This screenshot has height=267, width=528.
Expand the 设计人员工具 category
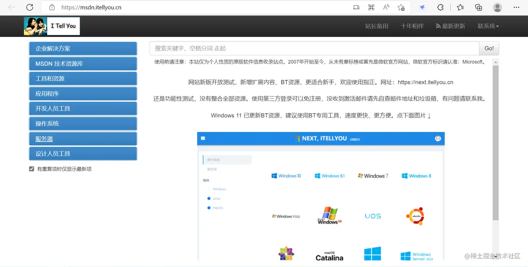pos(83,154)
